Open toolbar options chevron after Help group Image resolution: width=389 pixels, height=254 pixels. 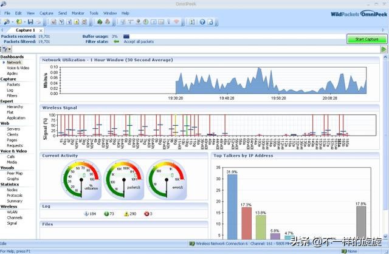coord(217,22)
